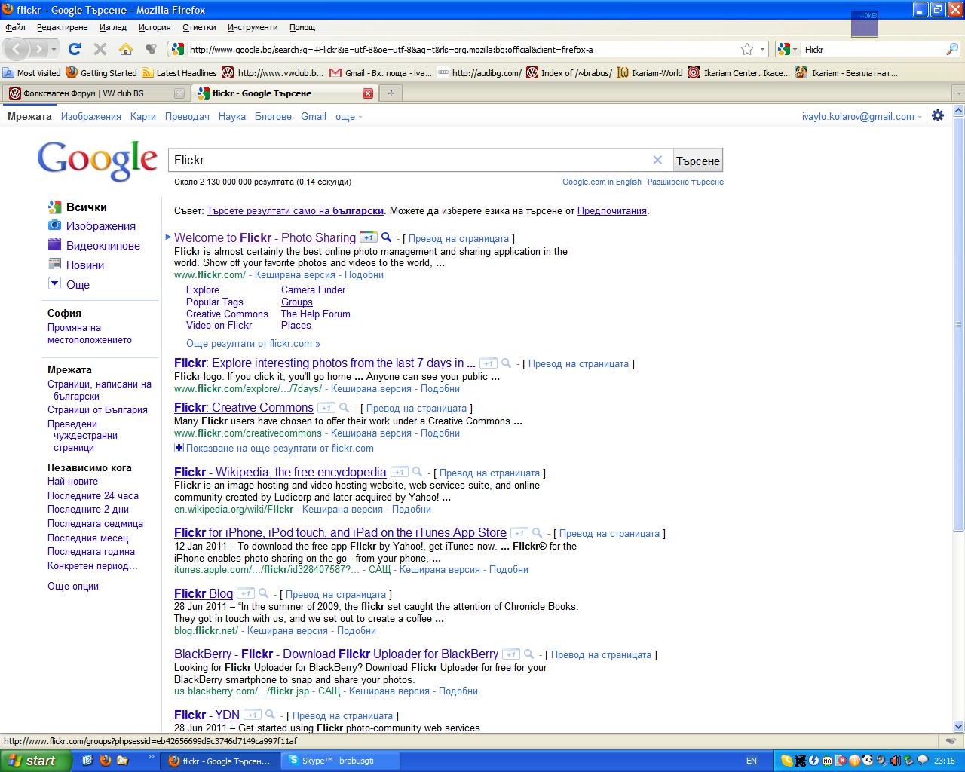Viewport: 965px width, 772px height.
Task: Expand more results from flickr.com plus box
Action: coord(179,448)
